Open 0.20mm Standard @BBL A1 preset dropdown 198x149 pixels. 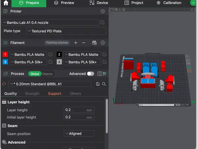pos(50,84)
